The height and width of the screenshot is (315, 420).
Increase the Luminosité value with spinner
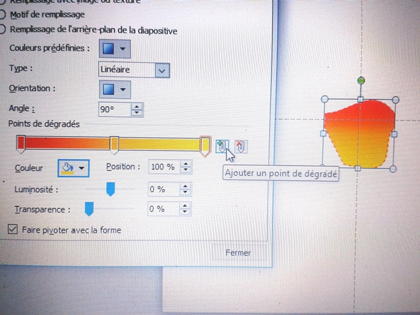tap(186, 186)
